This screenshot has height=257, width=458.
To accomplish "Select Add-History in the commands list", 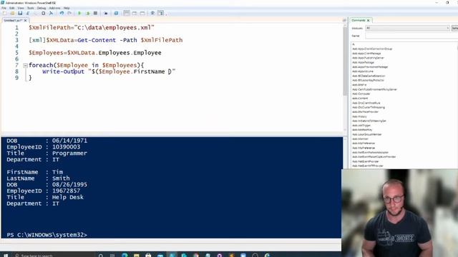I will [x=359, y=116].
